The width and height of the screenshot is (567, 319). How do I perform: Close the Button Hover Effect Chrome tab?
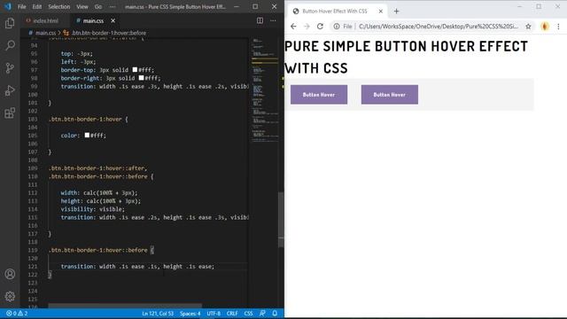[380, 12]
